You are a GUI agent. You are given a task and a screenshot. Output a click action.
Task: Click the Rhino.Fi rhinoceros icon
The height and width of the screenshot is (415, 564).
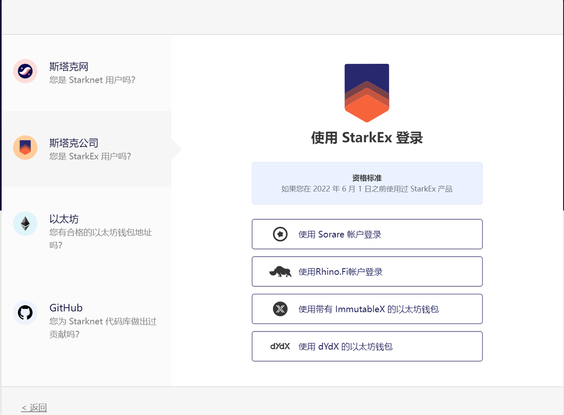coord(280,271)
